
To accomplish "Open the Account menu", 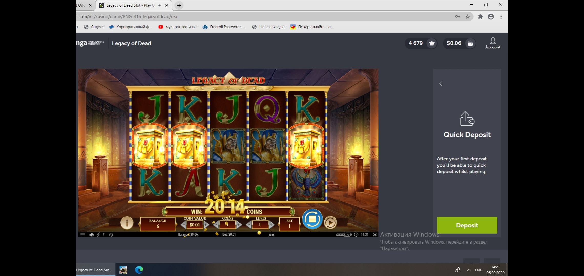I will point(493,43).
